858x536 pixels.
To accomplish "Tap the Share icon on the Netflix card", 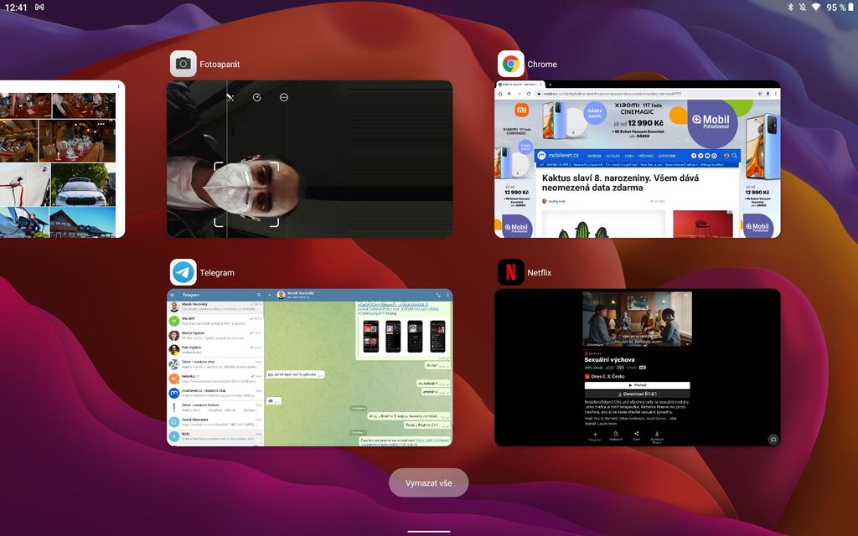I will (x=637, y=433).
